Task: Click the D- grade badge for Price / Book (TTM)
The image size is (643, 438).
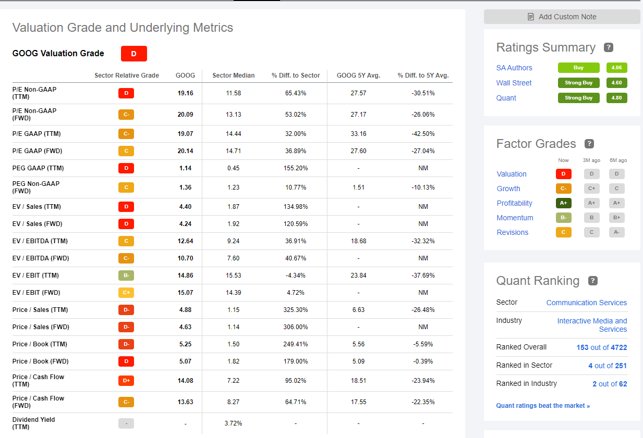Action: tap(126, 344)
